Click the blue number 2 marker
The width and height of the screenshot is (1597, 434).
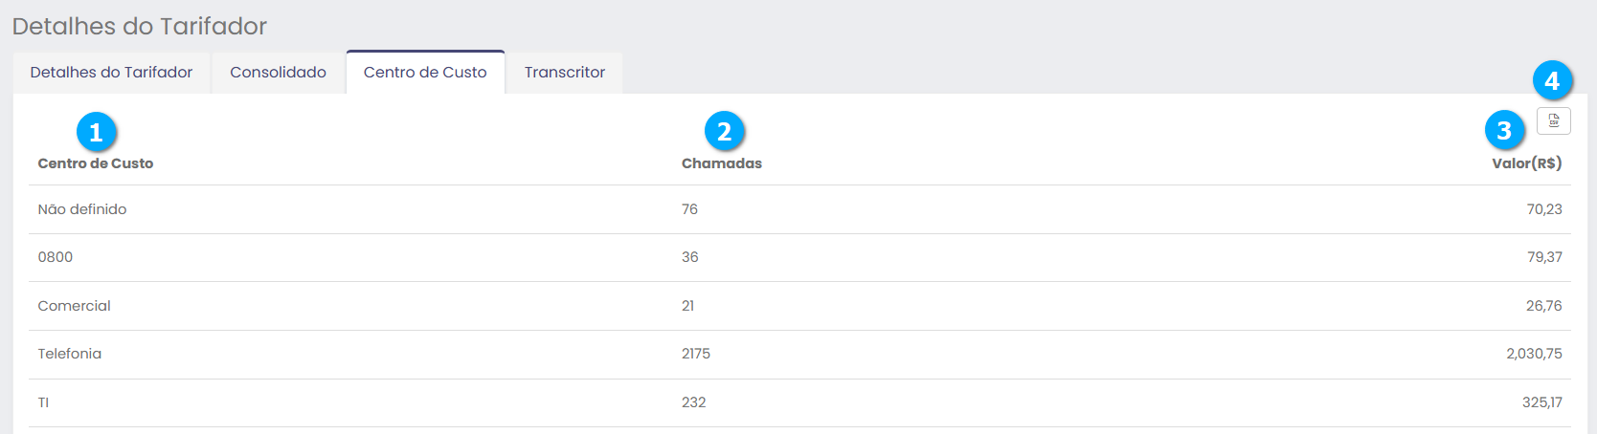click(x=725, y=131)
